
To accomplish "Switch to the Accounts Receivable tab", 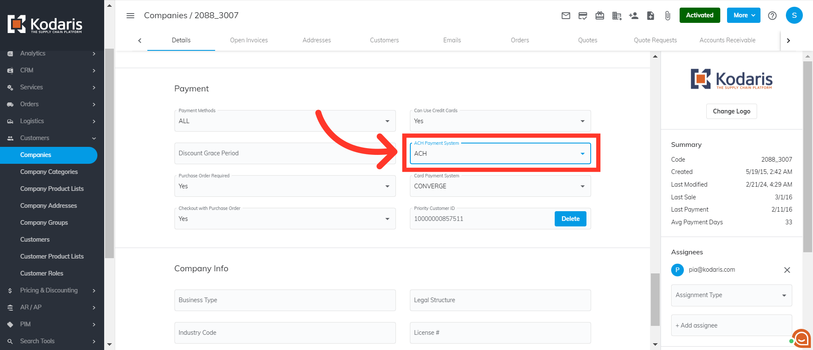I will (x=727, y=40).
